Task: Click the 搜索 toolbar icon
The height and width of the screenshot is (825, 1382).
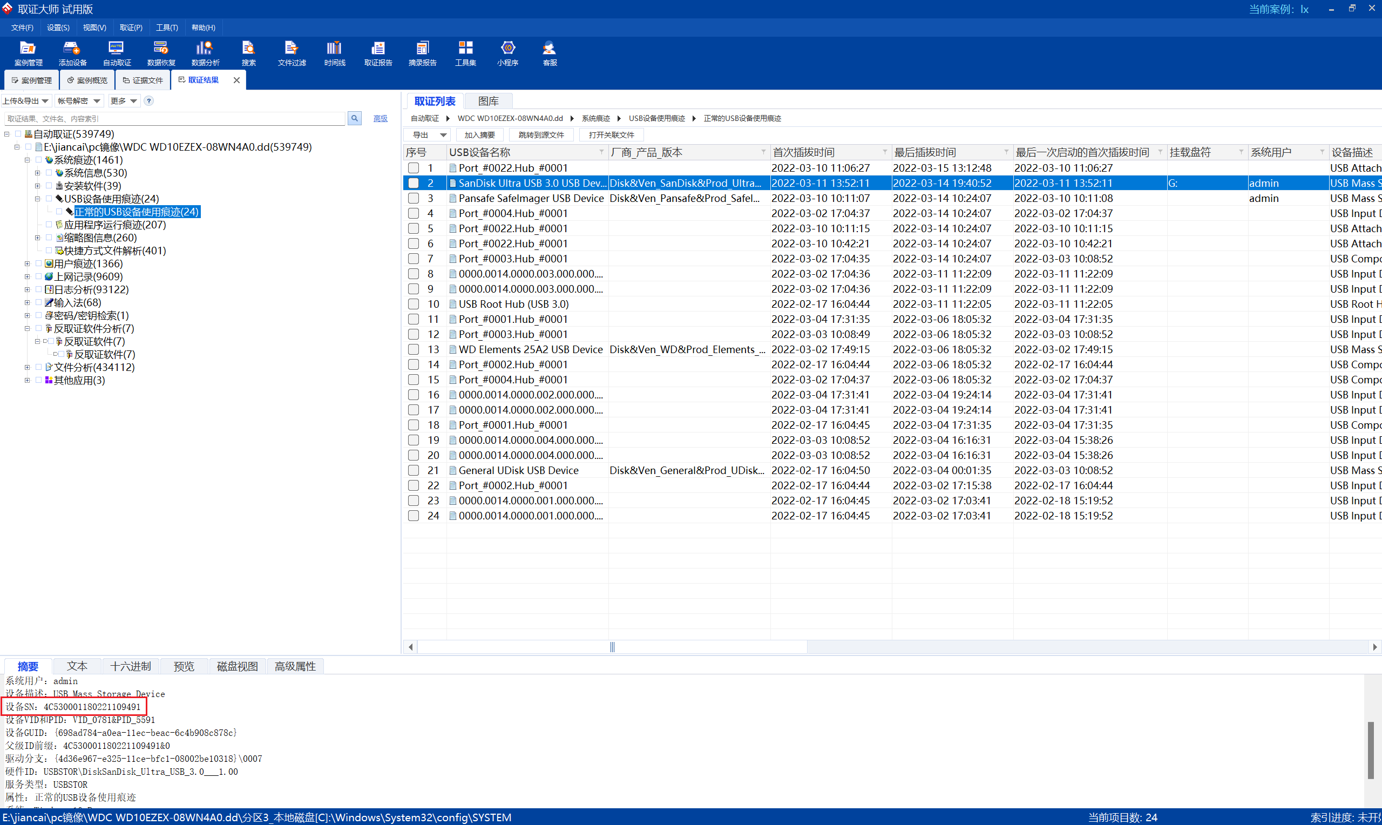Action: point(248,54)
